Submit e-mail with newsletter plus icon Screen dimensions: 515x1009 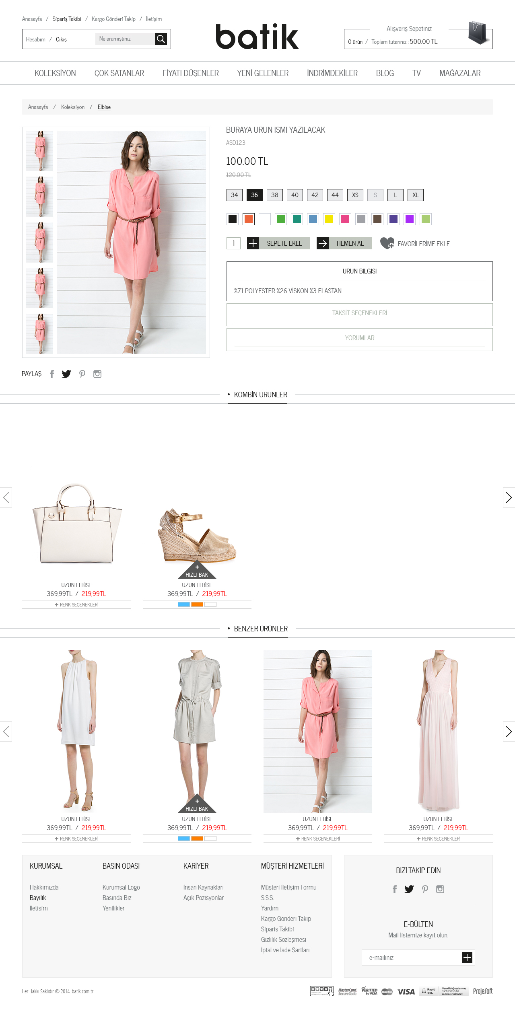point(467,958)
